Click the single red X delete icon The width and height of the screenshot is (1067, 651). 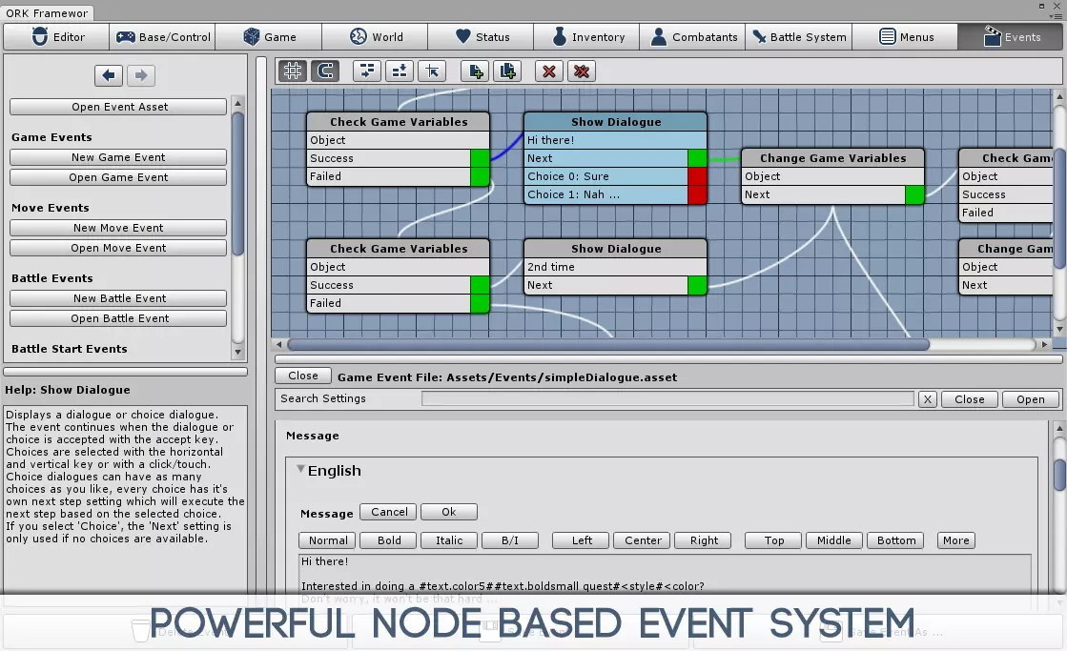(549, 71)
